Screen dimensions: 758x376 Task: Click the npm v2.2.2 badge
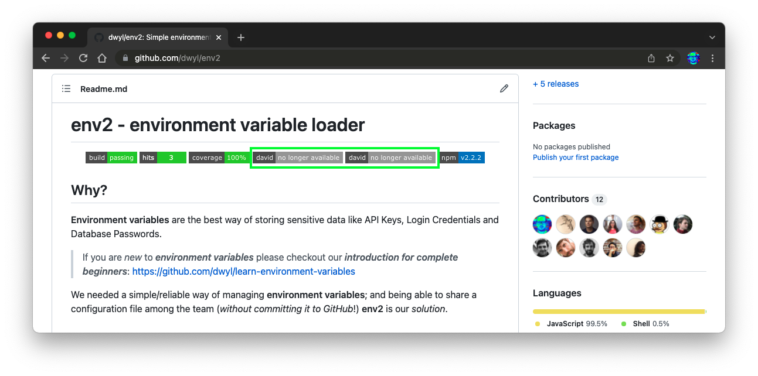click(462, 158)
